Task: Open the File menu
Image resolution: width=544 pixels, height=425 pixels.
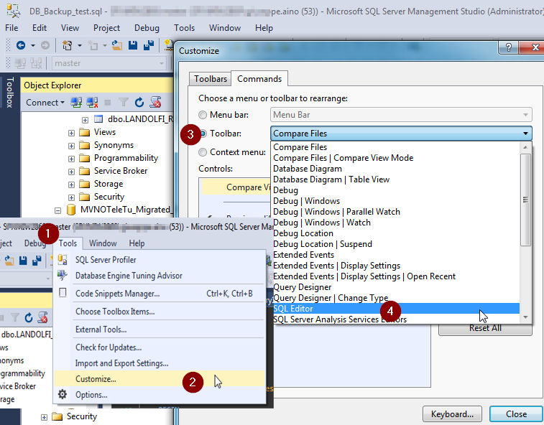Action: 11,28
